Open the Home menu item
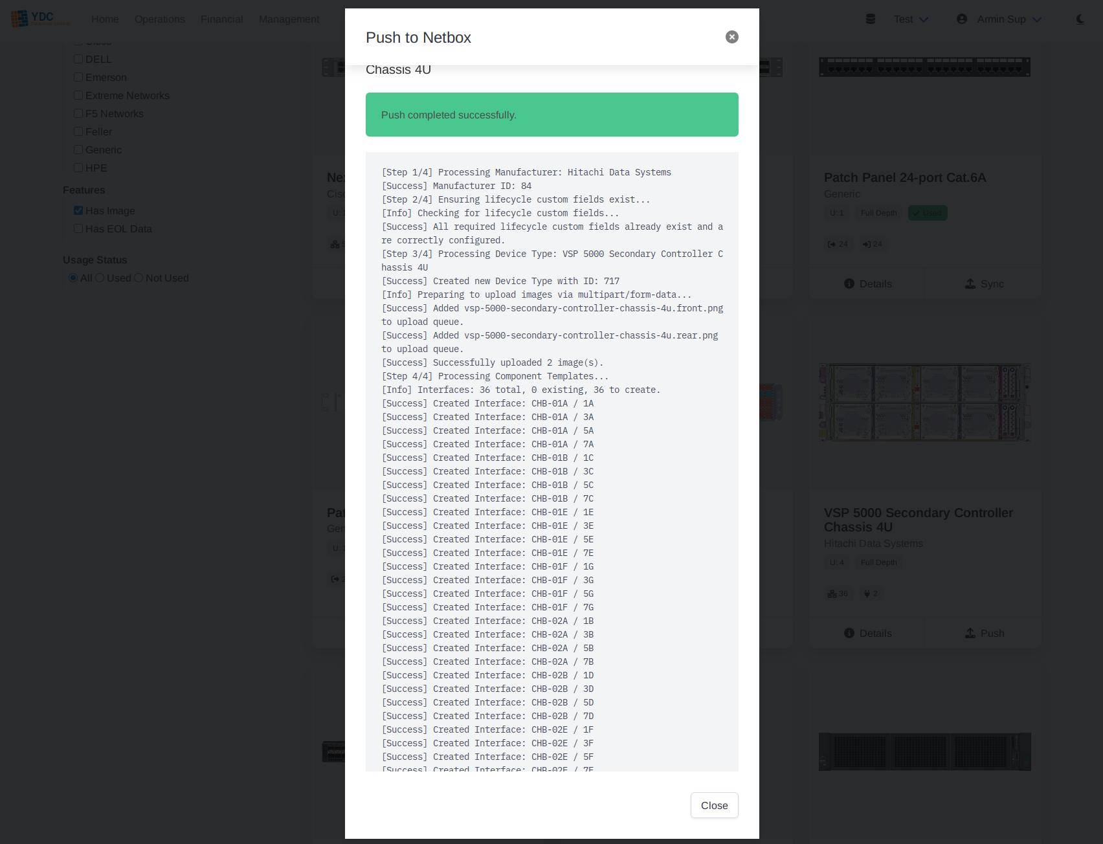This screenshot has height=844, width=1103. [105, 19]
